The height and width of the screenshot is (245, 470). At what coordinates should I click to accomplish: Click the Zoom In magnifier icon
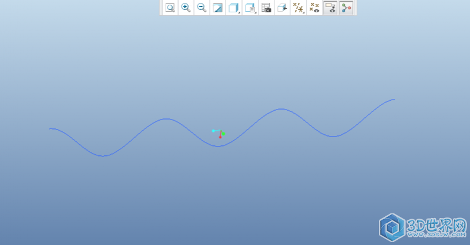tap(186, 8)
